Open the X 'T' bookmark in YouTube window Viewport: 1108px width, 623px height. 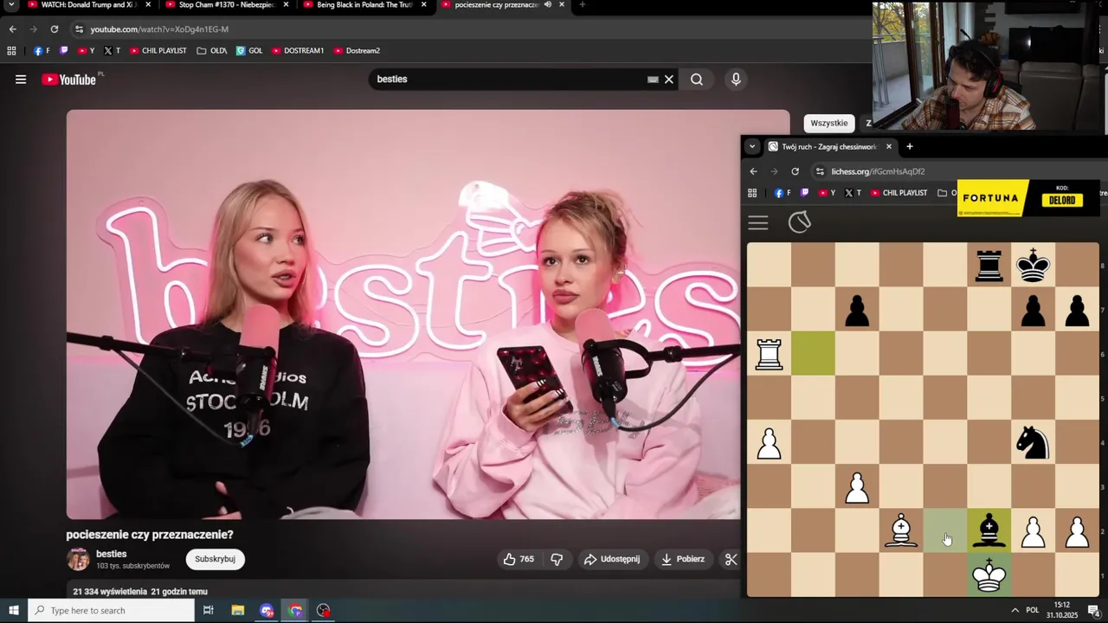(112, 51)
